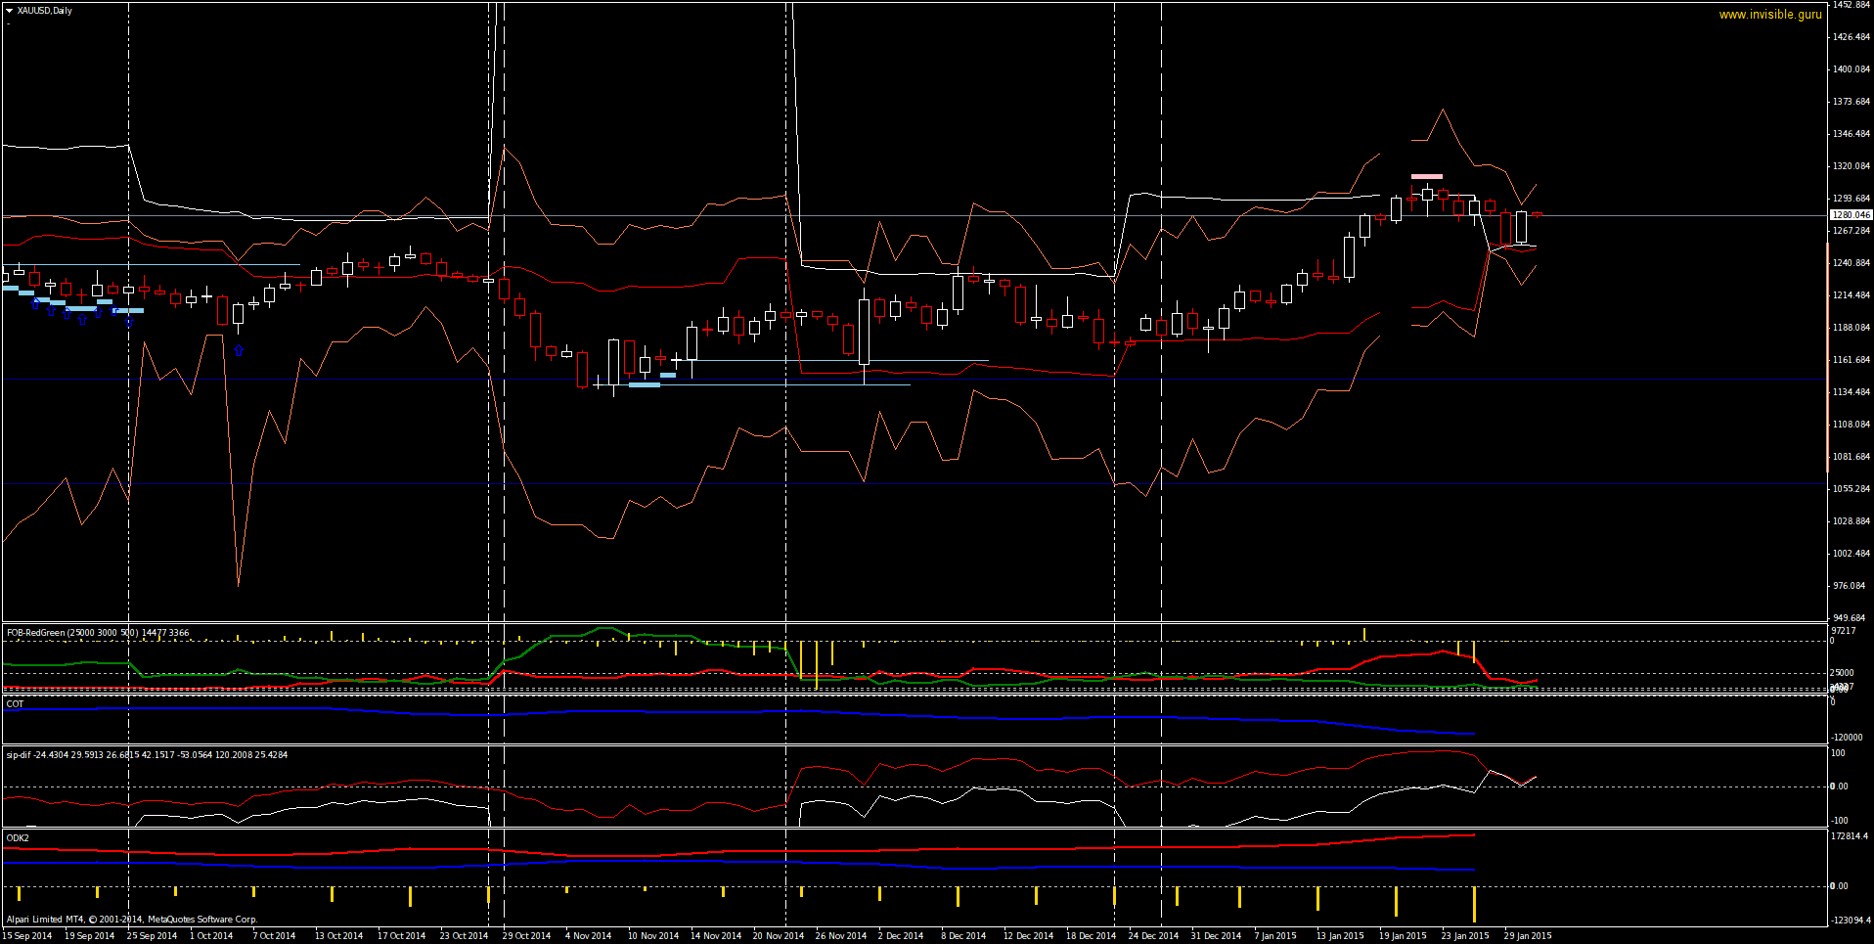Click the 15 Sep 2014 date label

[27, 936]
